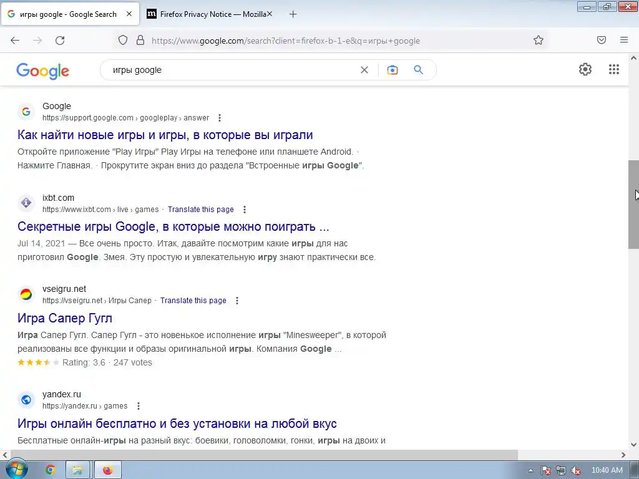Open more options for vseigru.net result

tap(237, 301)
